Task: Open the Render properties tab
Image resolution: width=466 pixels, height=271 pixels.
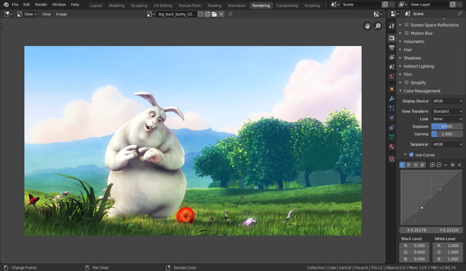Action: pyautogui.click(x=391, y=38)
